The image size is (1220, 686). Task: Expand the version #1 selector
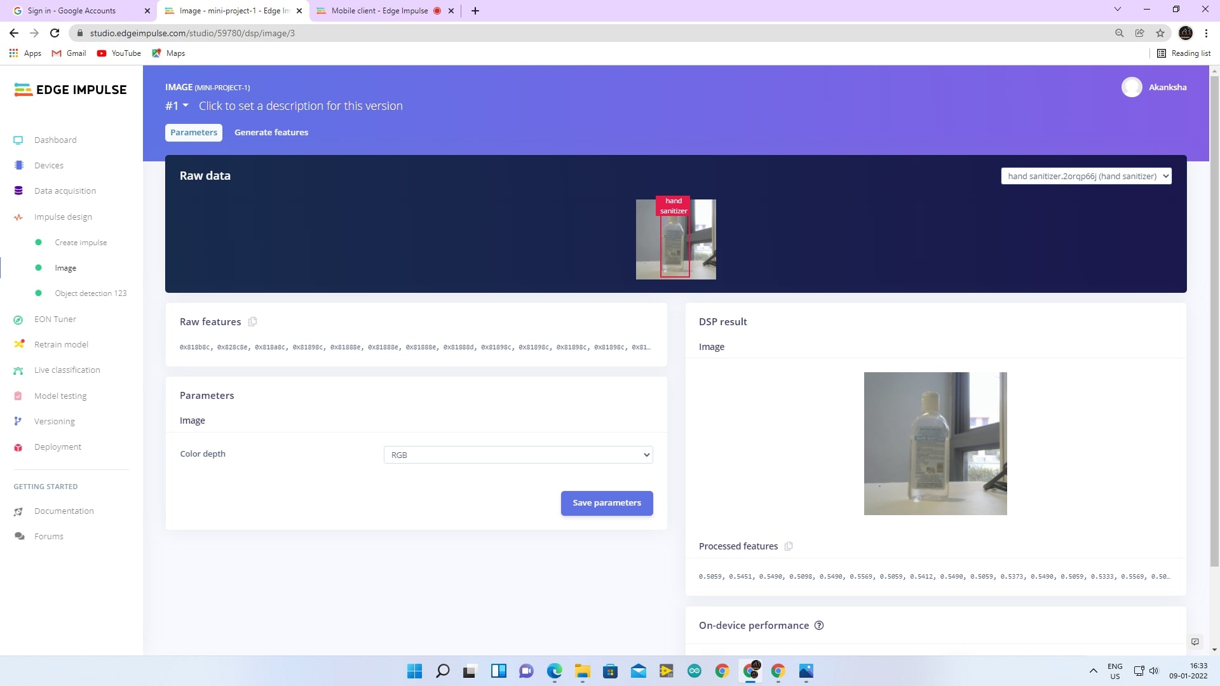tap(177, 105)
